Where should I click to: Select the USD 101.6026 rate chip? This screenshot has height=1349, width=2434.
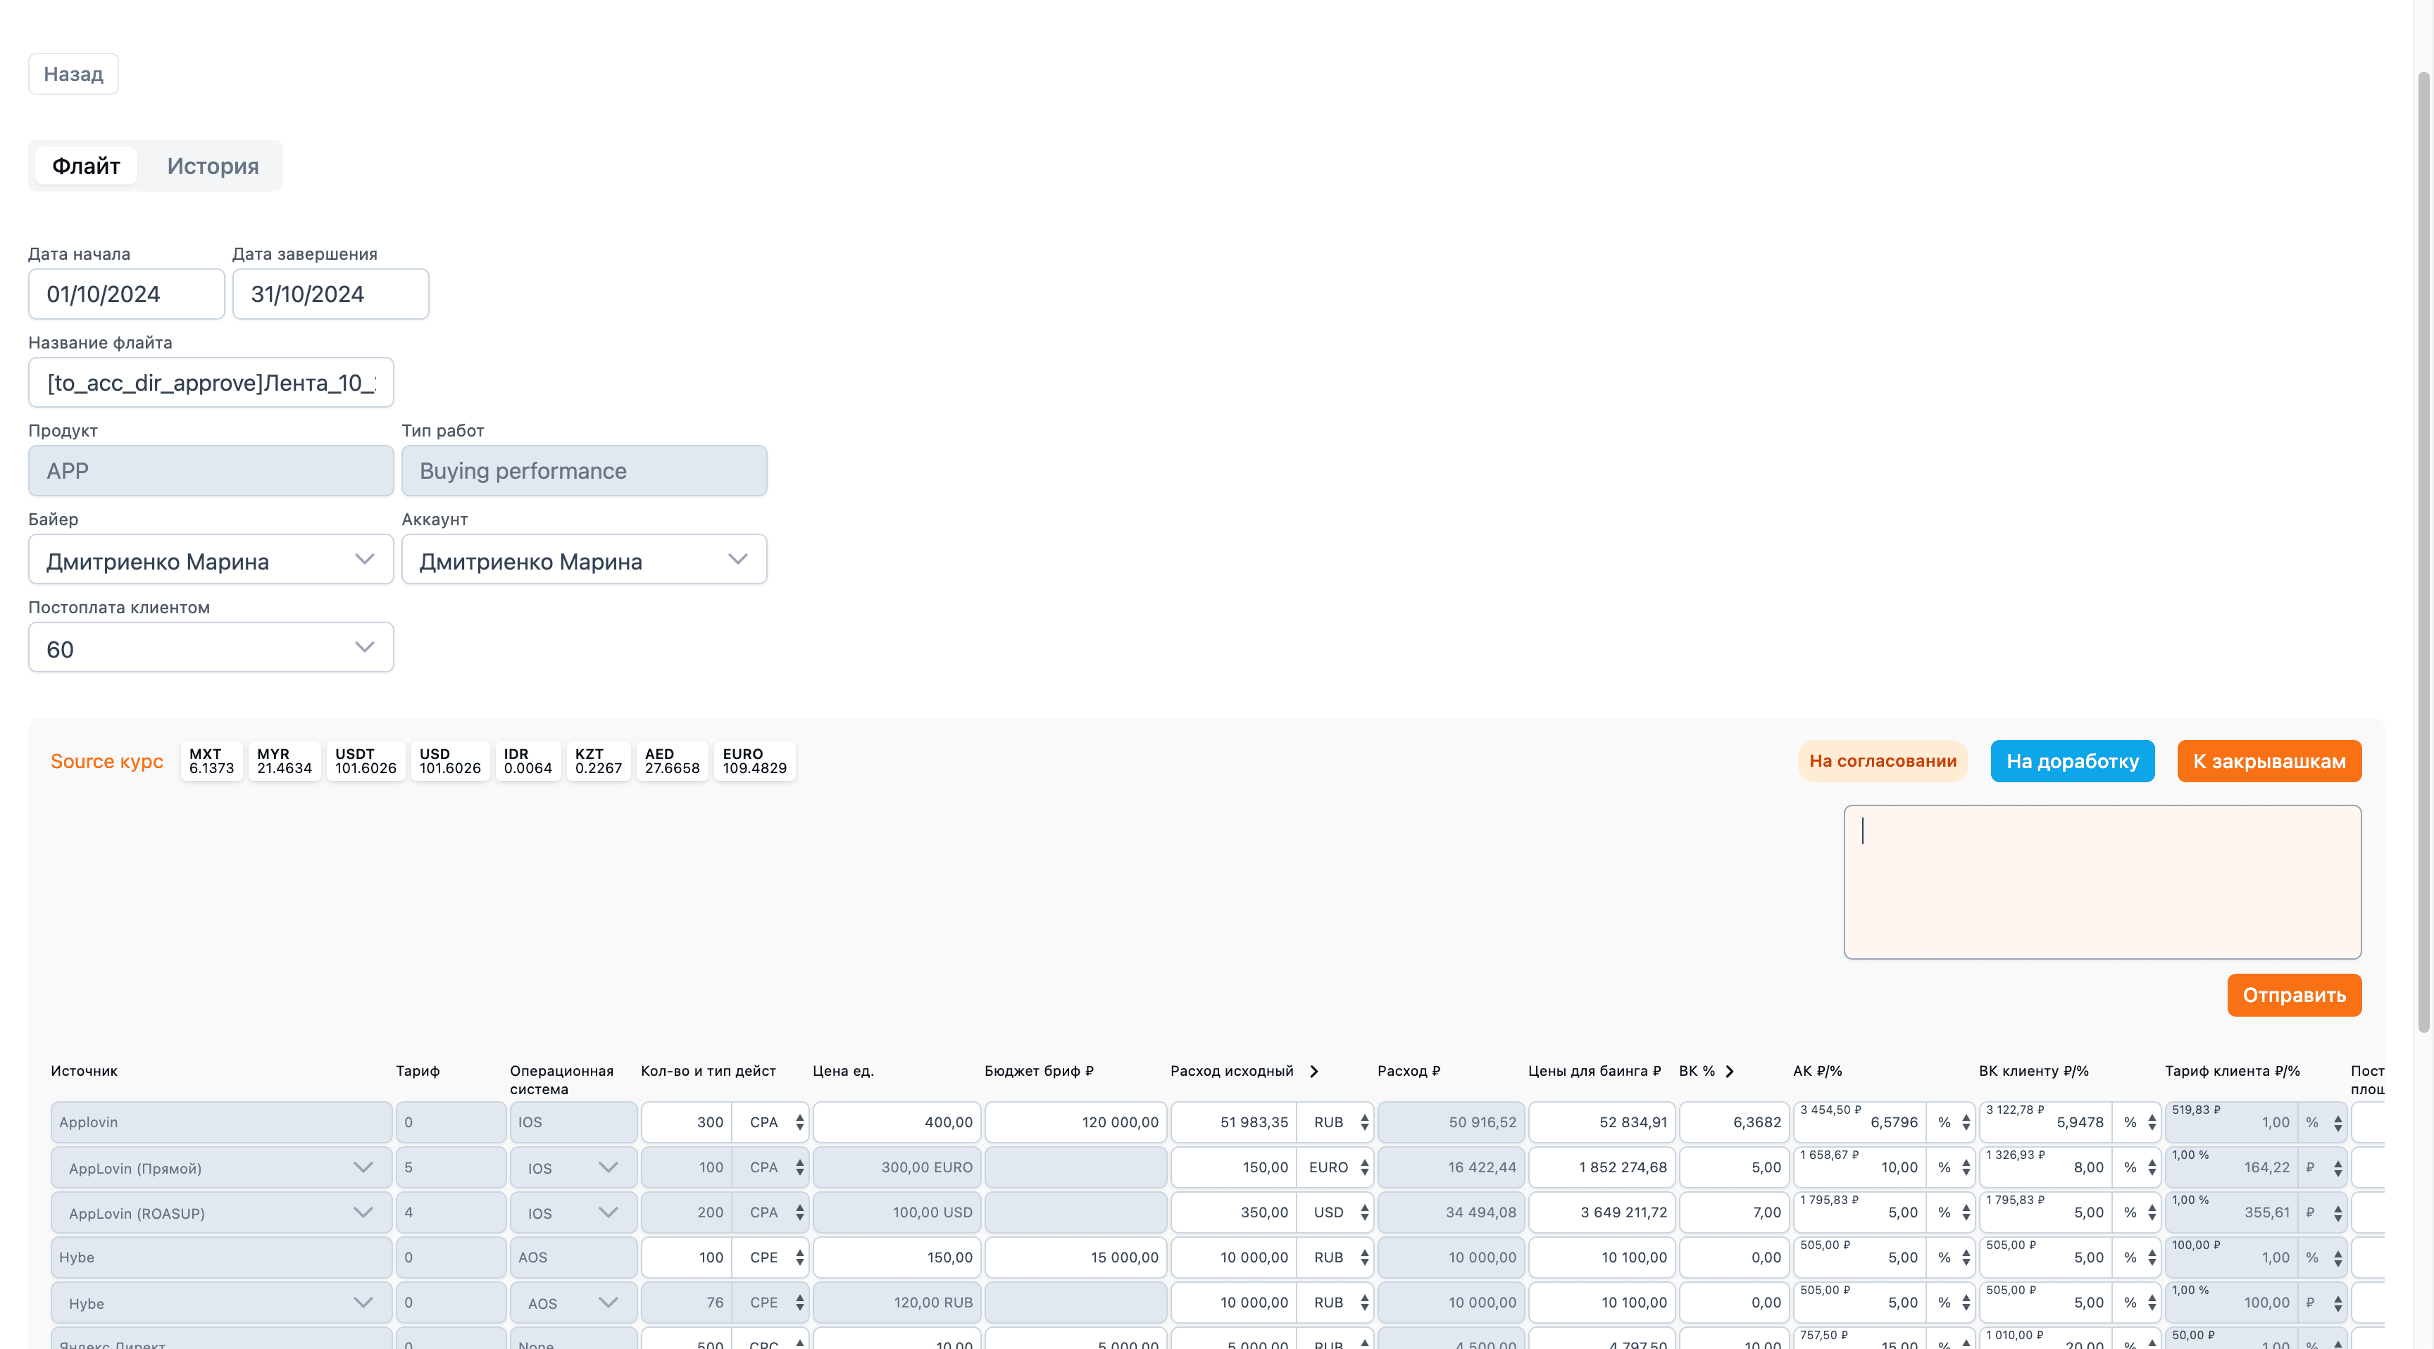[450, 761]
